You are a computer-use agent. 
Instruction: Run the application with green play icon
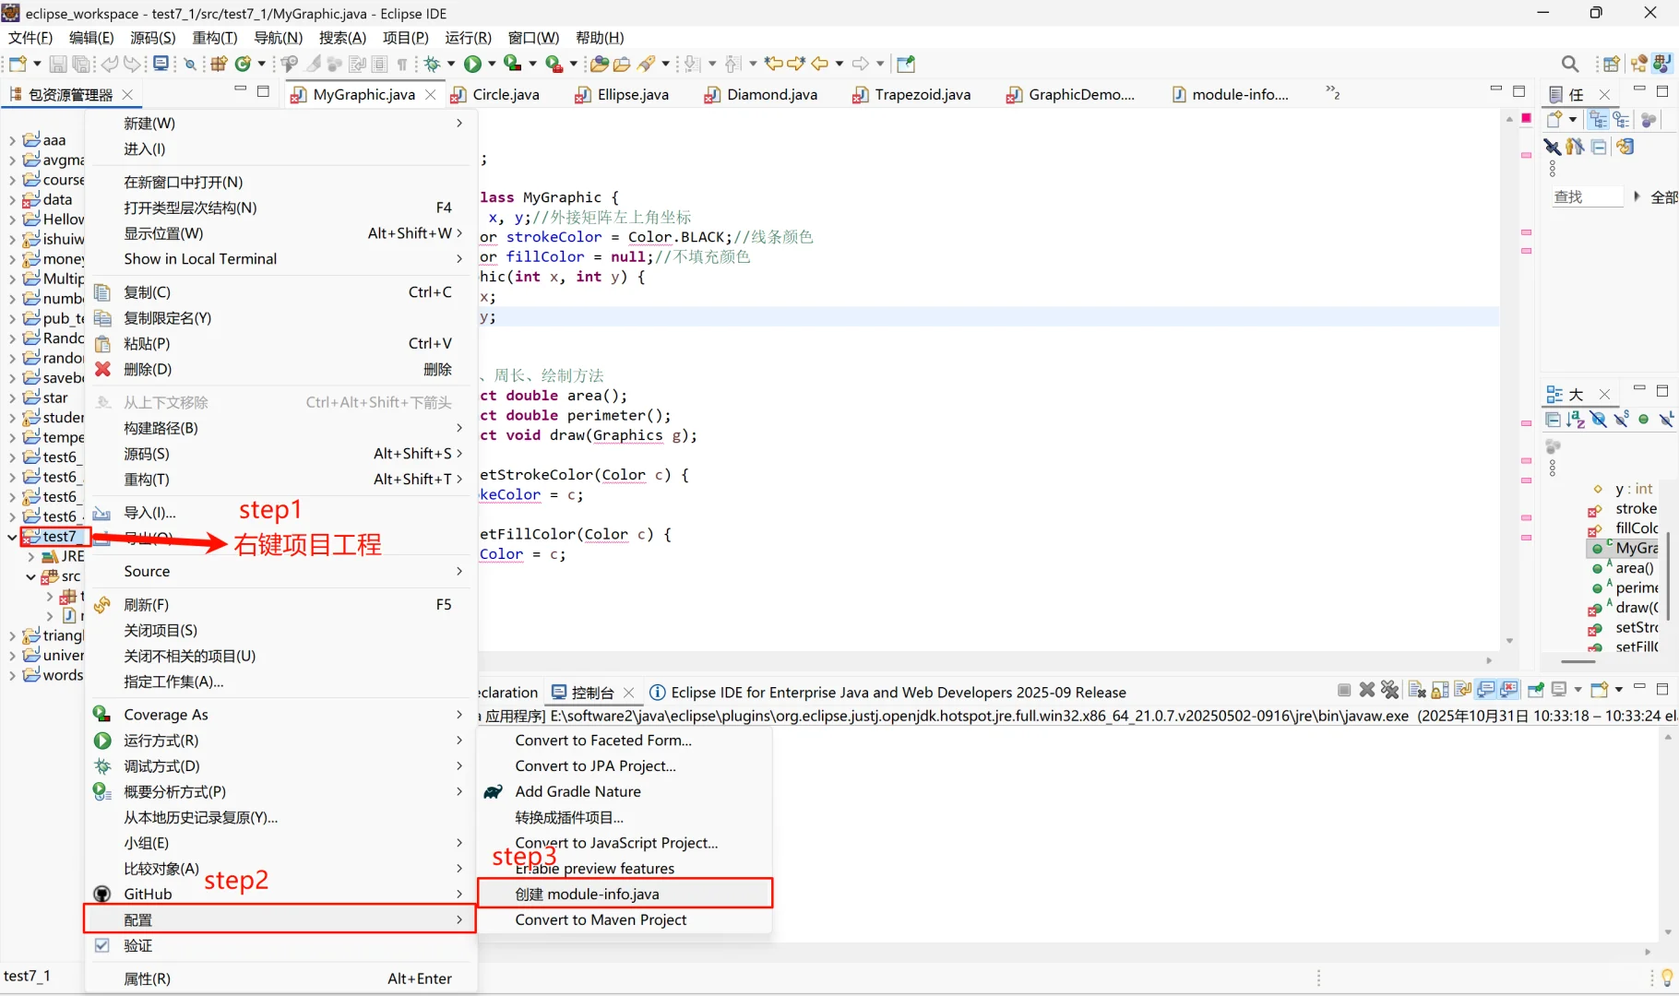click(471, 64)
